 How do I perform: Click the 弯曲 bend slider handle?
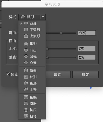(61, 33)
